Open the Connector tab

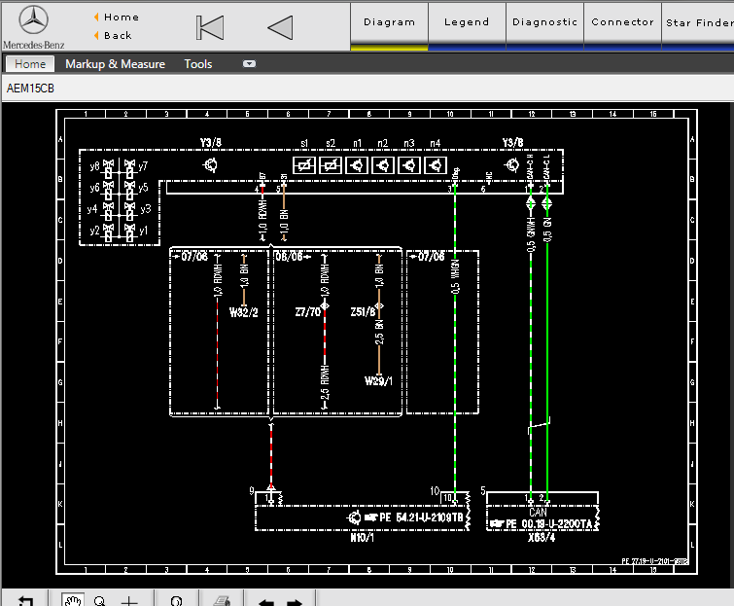coord(622,22)
